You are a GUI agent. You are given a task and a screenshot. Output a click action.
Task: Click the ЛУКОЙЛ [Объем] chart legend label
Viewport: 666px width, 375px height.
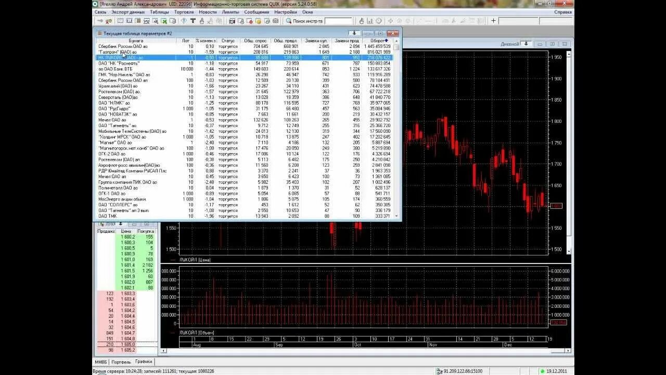click(197, 332)
